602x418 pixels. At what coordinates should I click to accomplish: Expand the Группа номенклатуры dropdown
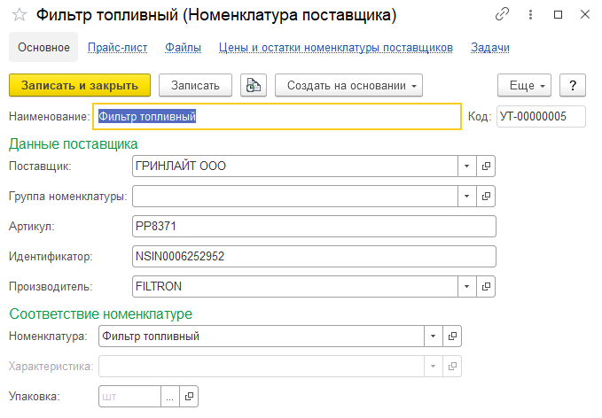467,196
